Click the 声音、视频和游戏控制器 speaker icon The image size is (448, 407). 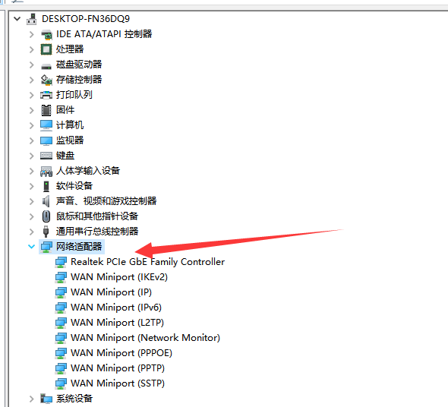(46, 201)
